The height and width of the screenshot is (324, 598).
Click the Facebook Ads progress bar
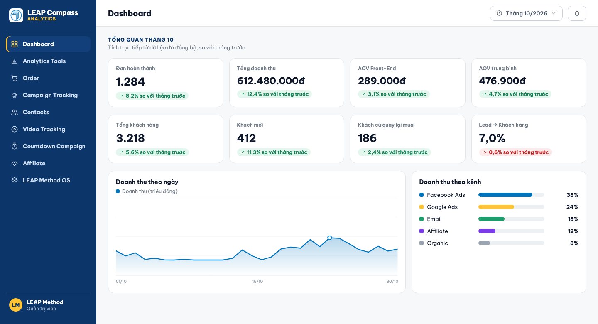tap(511, 195)
